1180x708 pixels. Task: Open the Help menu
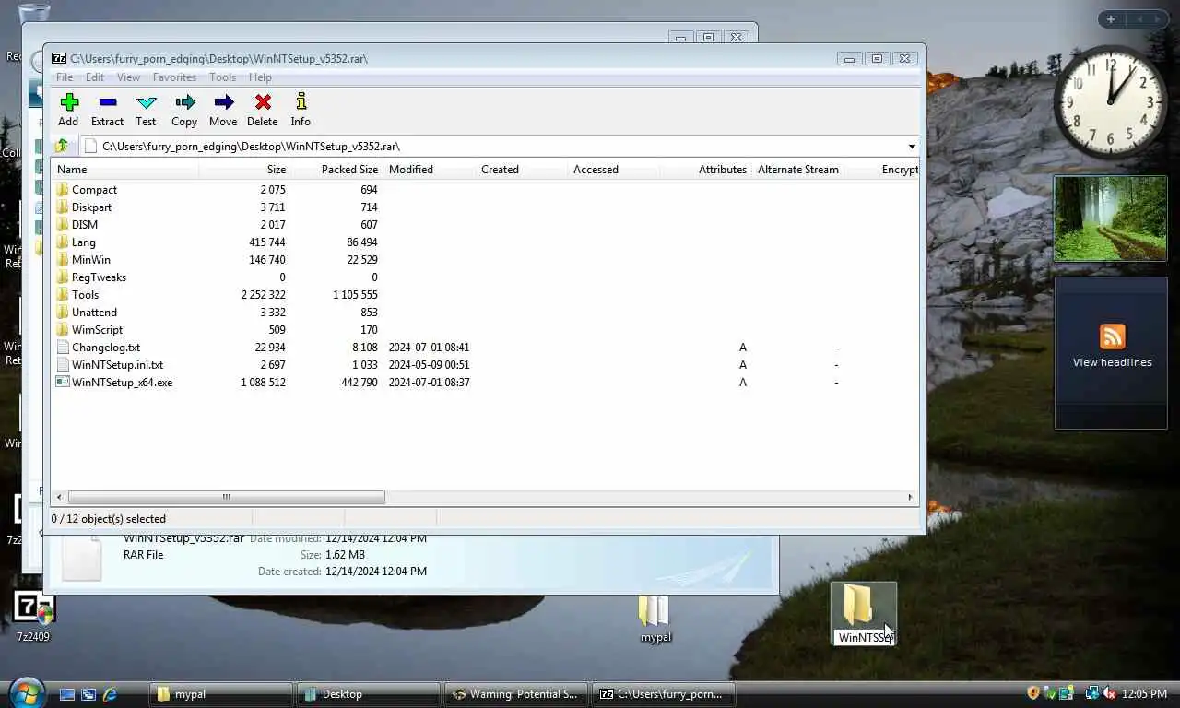tap(260, 77)
